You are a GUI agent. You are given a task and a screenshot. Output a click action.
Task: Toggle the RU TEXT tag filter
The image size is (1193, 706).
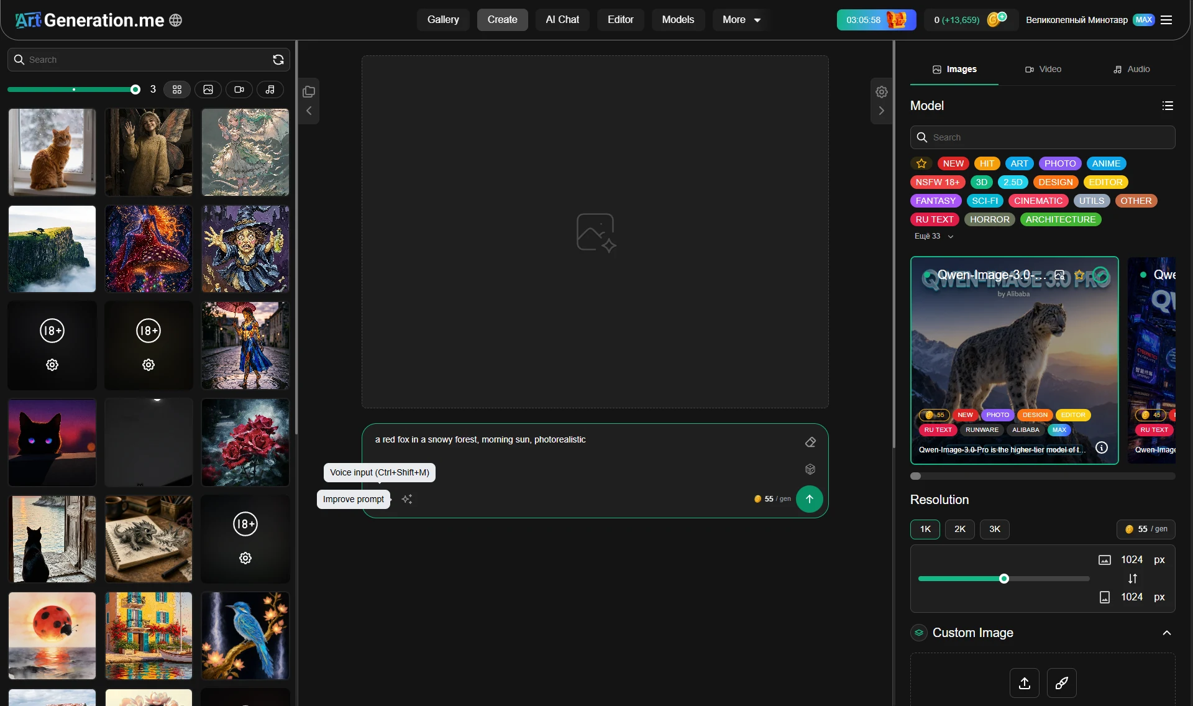tap(935, 219)
